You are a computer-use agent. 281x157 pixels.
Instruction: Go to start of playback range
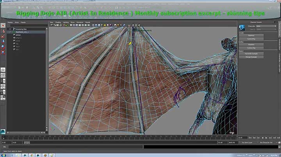250,138
